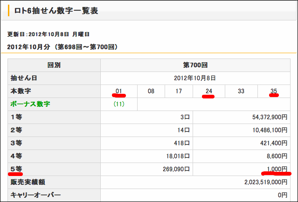
Task: Click the 1等 row label
Action: 16,117
